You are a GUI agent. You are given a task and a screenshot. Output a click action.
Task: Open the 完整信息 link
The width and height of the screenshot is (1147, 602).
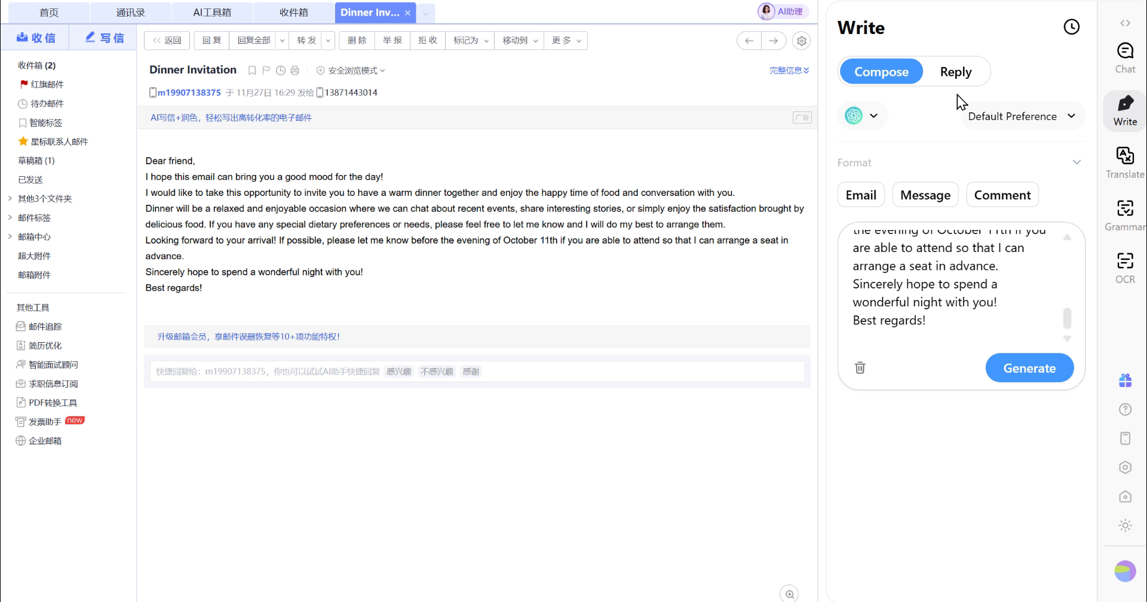click(x=789, y=70)
